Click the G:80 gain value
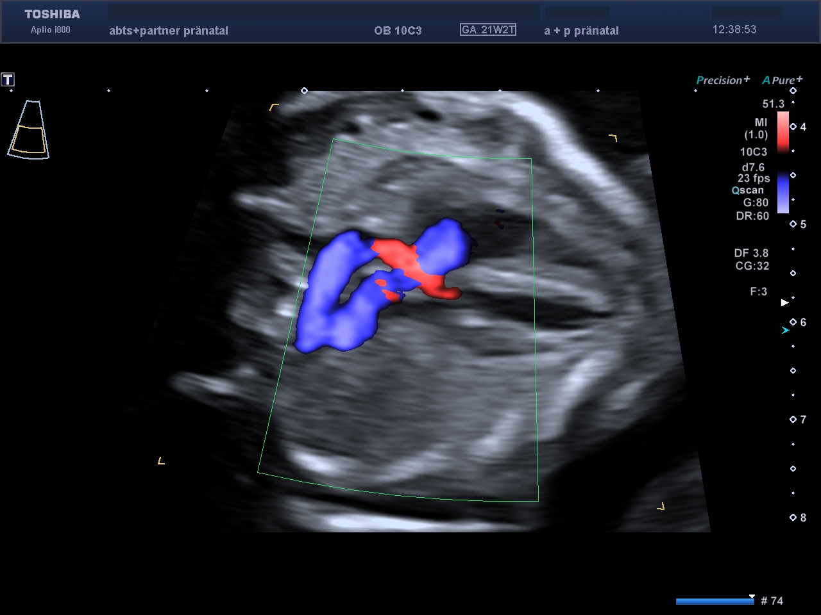 click(x=756, y=202)
